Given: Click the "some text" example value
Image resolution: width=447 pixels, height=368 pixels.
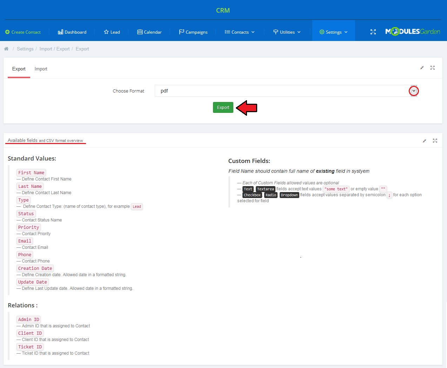Looking at the screenshot, I should (336, 189).
